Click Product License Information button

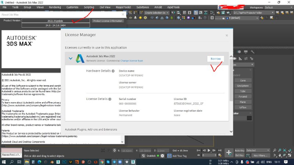click(108, 21)
